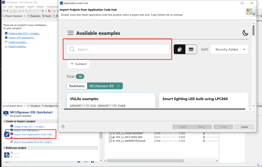Screen dimensions: 262x167
Task: Close the Quickstart Panel tab
Action: 25,106
